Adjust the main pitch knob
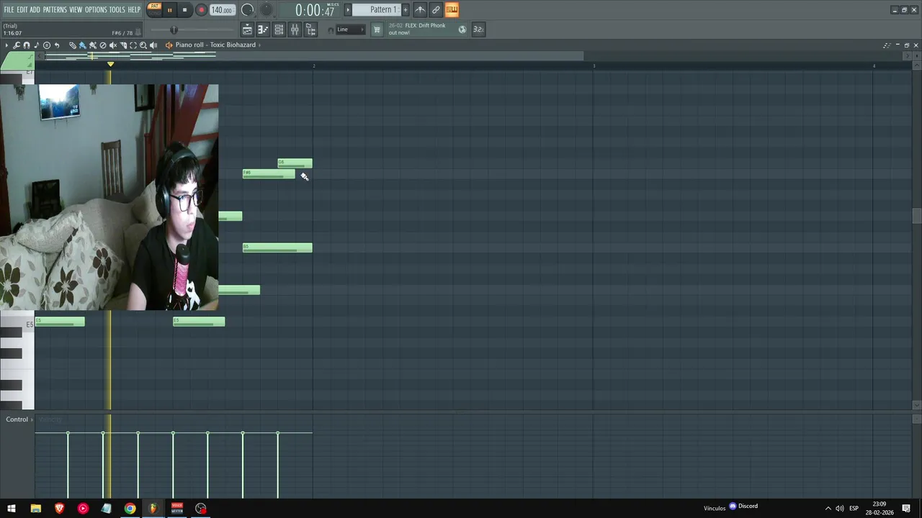Viewport: 922px width, 518px height. click(x=266, y=10)
